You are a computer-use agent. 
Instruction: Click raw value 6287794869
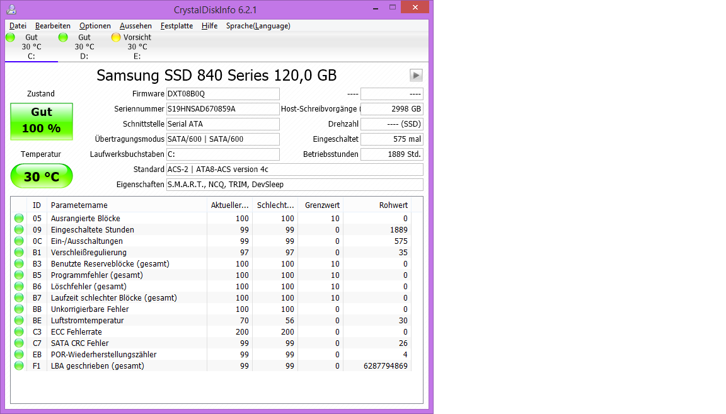[385, 366]
